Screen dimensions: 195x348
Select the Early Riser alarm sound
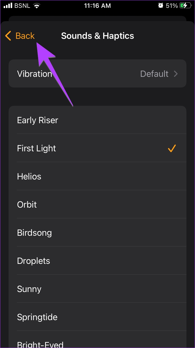tap(37, 120)
